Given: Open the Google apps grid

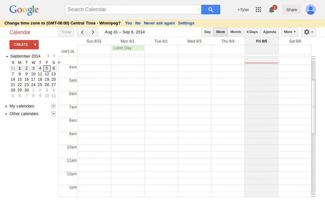Looking at the screenshot, I should point(258,10).
